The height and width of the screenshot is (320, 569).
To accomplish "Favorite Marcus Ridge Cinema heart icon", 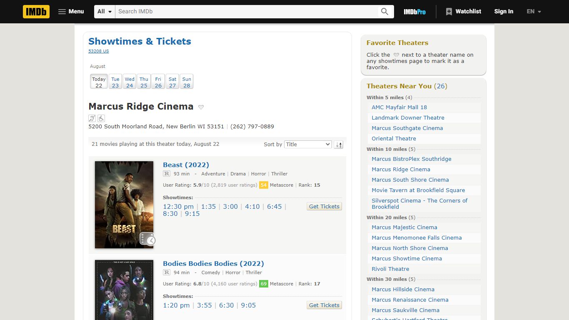I will click(x=201, y=107).
